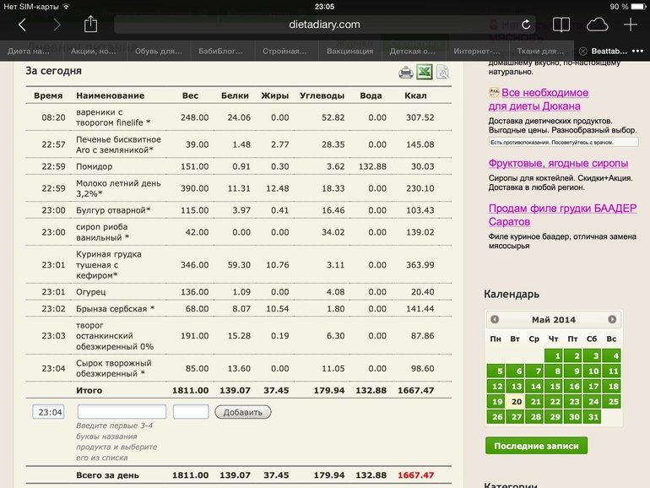
Task: Focus the product name input field
Action: (x=122, y=412)
